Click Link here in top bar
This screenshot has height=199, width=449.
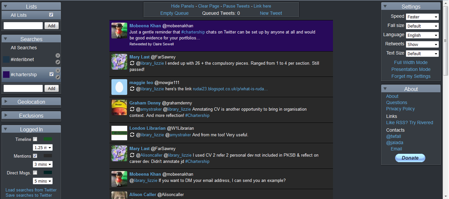(x=262, y=6)
